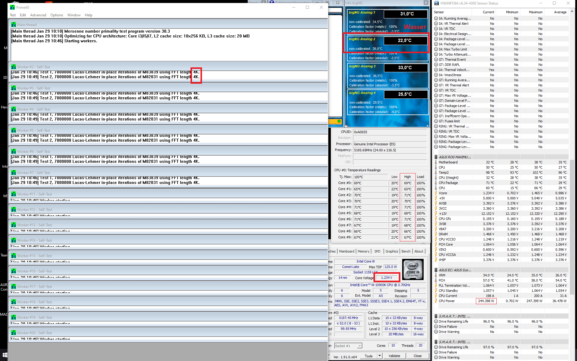Switch to the Bench tab in CPU-Z
The image size is (577, 361).
point(406,251)
